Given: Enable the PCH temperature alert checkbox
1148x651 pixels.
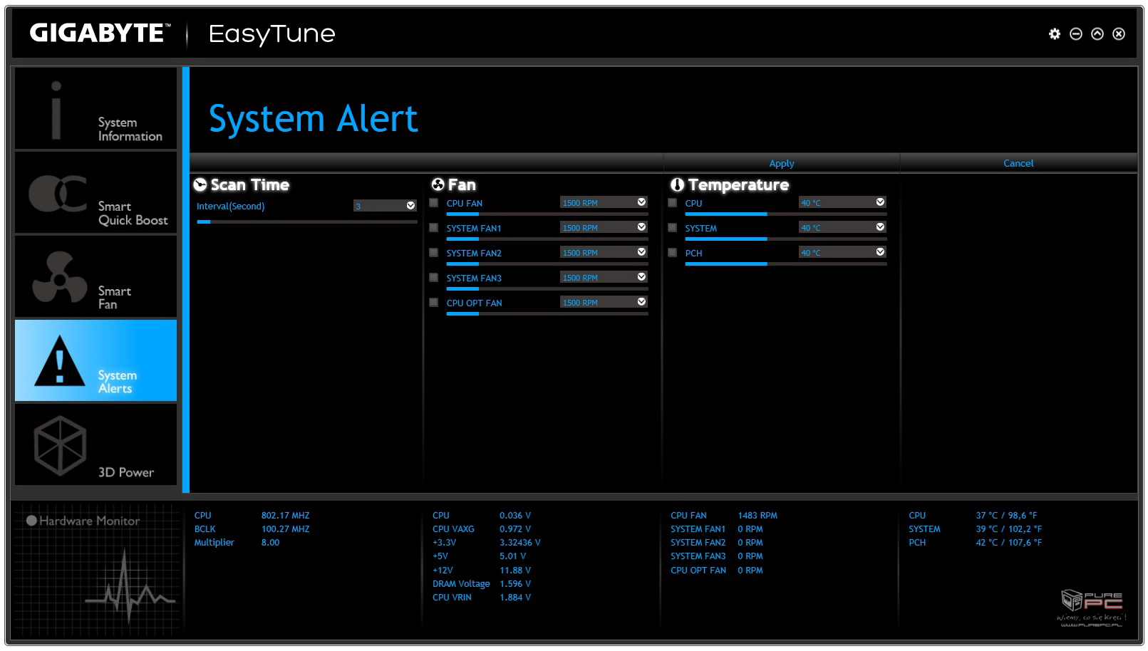Looking at the screenshot, I should pyautogui.click(x=672, y=253).
